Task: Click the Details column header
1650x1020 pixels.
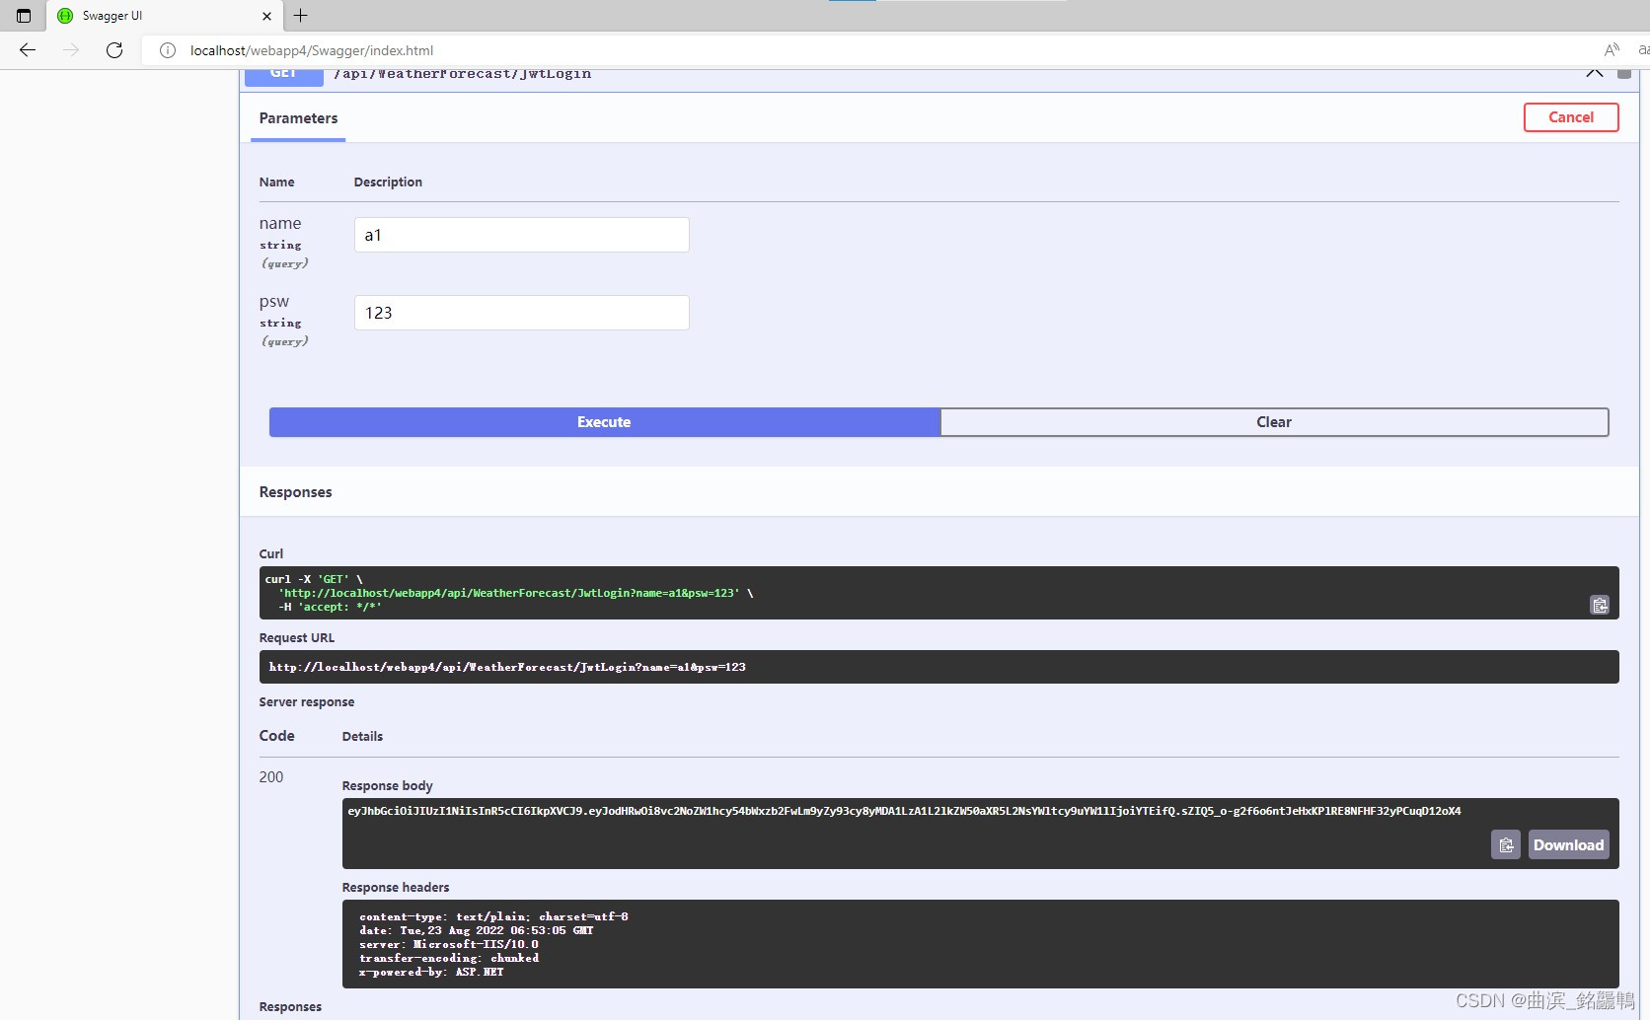Action: [362, 737]
